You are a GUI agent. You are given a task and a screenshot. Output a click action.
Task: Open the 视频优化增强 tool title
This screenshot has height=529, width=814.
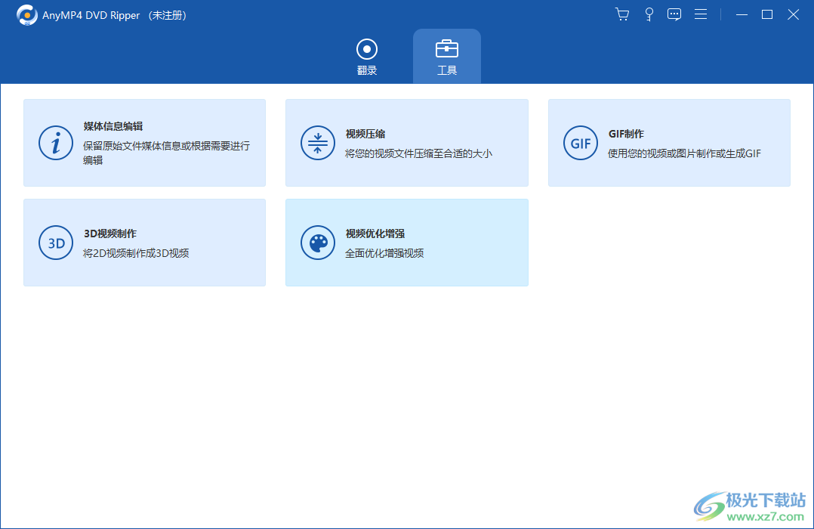coord(375,234)
